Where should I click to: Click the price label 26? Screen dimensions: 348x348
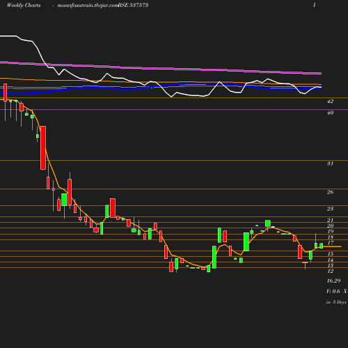330,192
